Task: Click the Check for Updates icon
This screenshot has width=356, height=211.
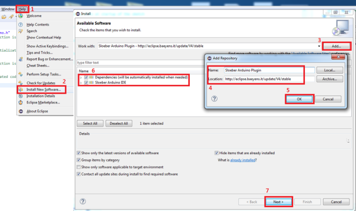Action: pyautogui.click(x=21, y=83)
